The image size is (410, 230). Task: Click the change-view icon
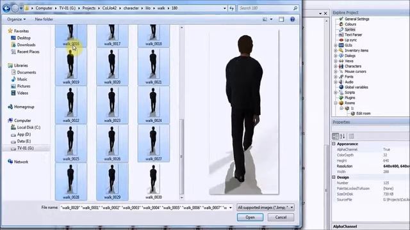(x=265, y=19)
